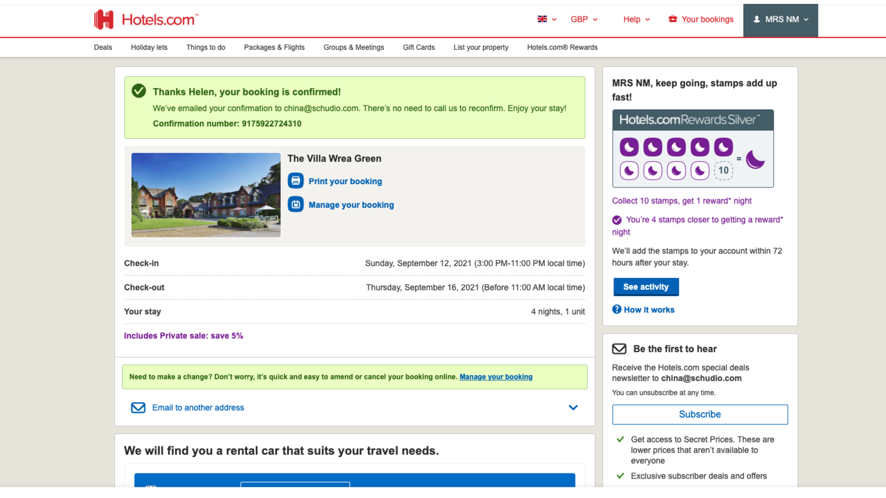886x498 pixels.
Task: Click the dashed stamp number 10 icon
Action: pyautogui.click(x=723, y=170)
